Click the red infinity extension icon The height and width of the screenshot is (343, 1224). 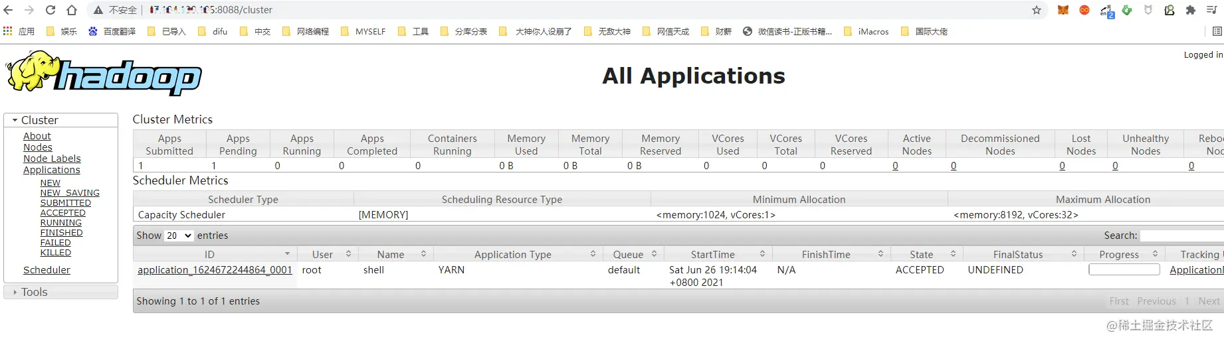point(1084,10)
